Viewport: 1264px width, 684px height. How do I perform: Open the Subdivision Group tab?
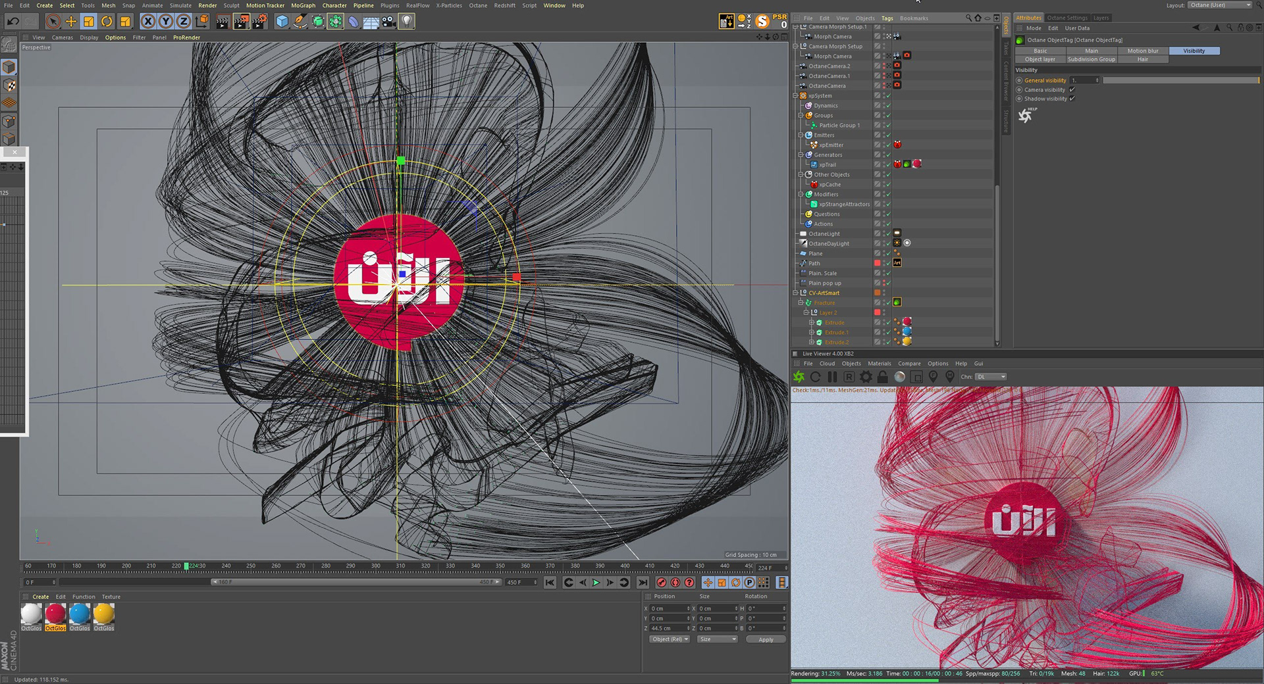pos(1092,59)
